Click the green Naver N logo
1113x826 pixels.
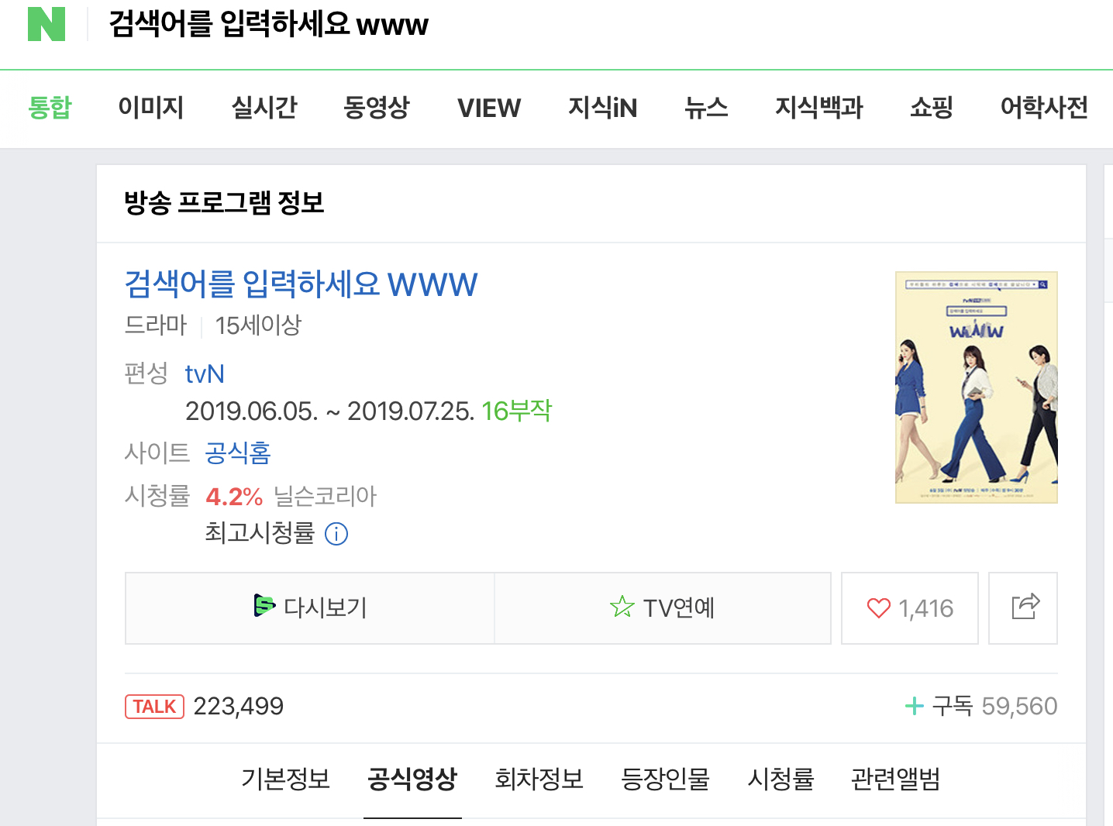(47, 24)
